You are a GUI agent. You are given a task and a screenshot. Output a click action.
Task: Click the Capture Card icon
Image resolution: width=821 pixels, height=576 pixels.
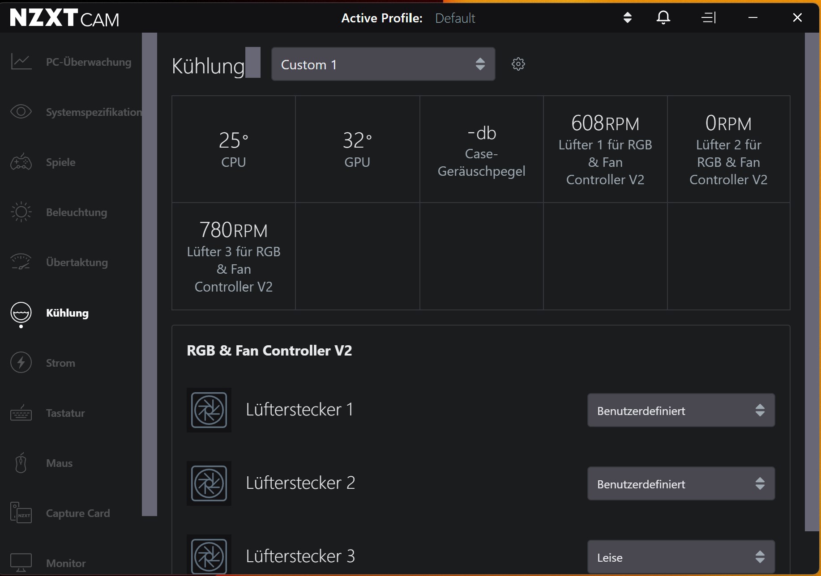[21, 513]
